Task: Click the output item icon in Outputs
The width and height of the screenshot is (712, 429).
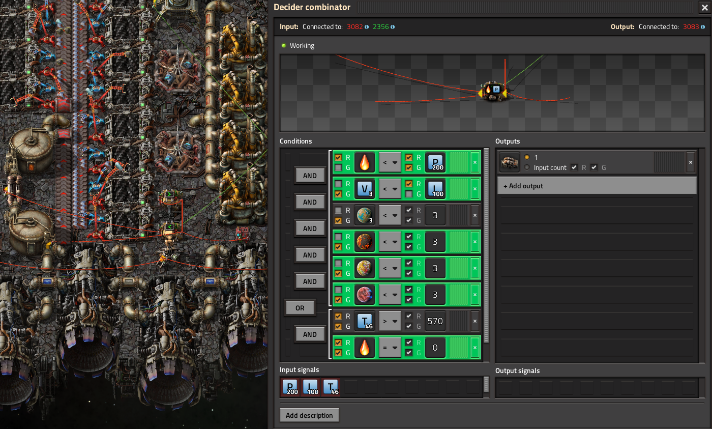Action: click(x=510, y=162)
